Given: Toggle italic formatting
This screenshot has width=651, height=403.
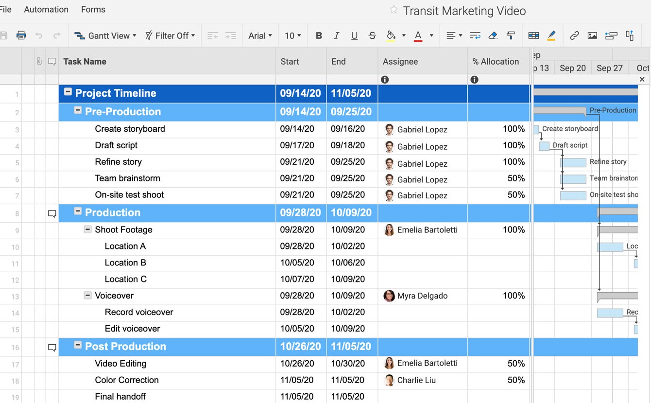Looking at the screenshot, I should click(336, 35).
